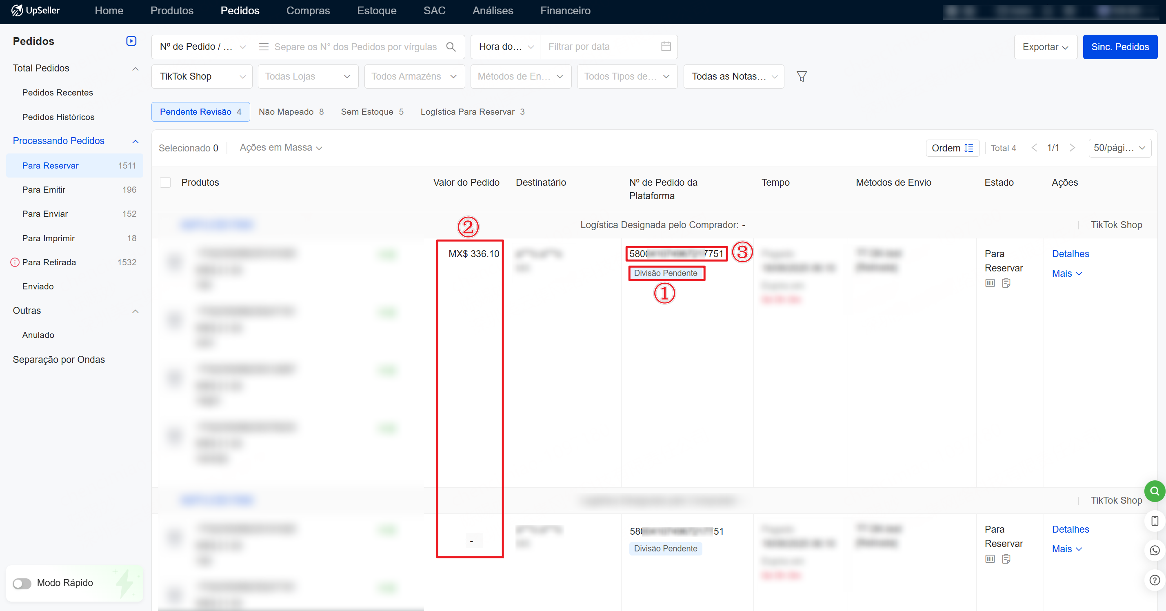Toggle the Modo Rápido switch
The width and height of the screenshot is (1166, 611).
(22, 583)
